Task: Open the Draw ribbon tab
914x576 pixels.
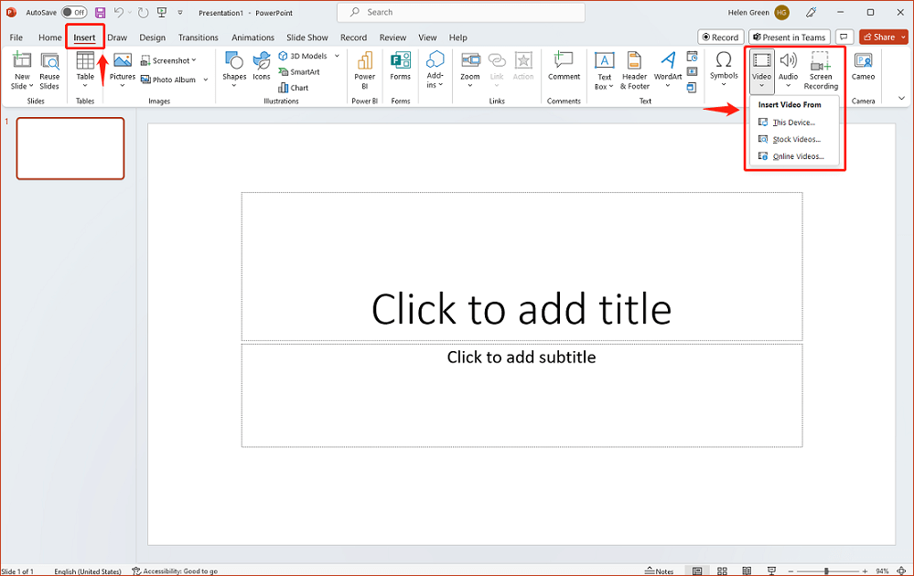Action: [117, 37]
